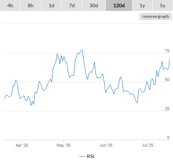
Task: Click the blue RSI legend line marker
Action: point(82,157)
